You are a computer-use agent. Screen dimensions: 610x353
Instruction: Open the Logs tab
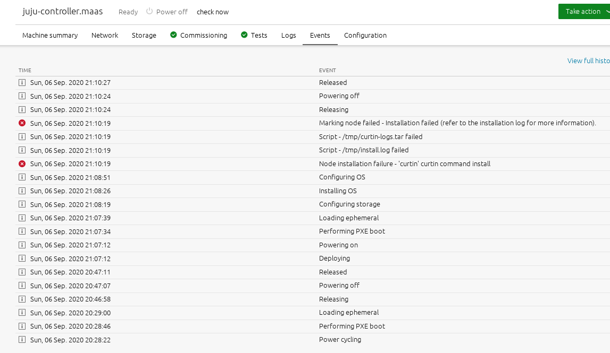[288, 36]
